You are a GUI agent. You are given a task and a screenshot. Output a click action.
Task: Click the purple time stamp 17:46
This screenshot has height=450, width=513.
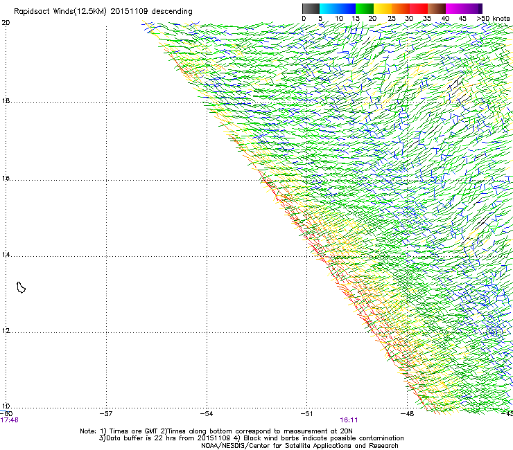(x=9, y=420)
